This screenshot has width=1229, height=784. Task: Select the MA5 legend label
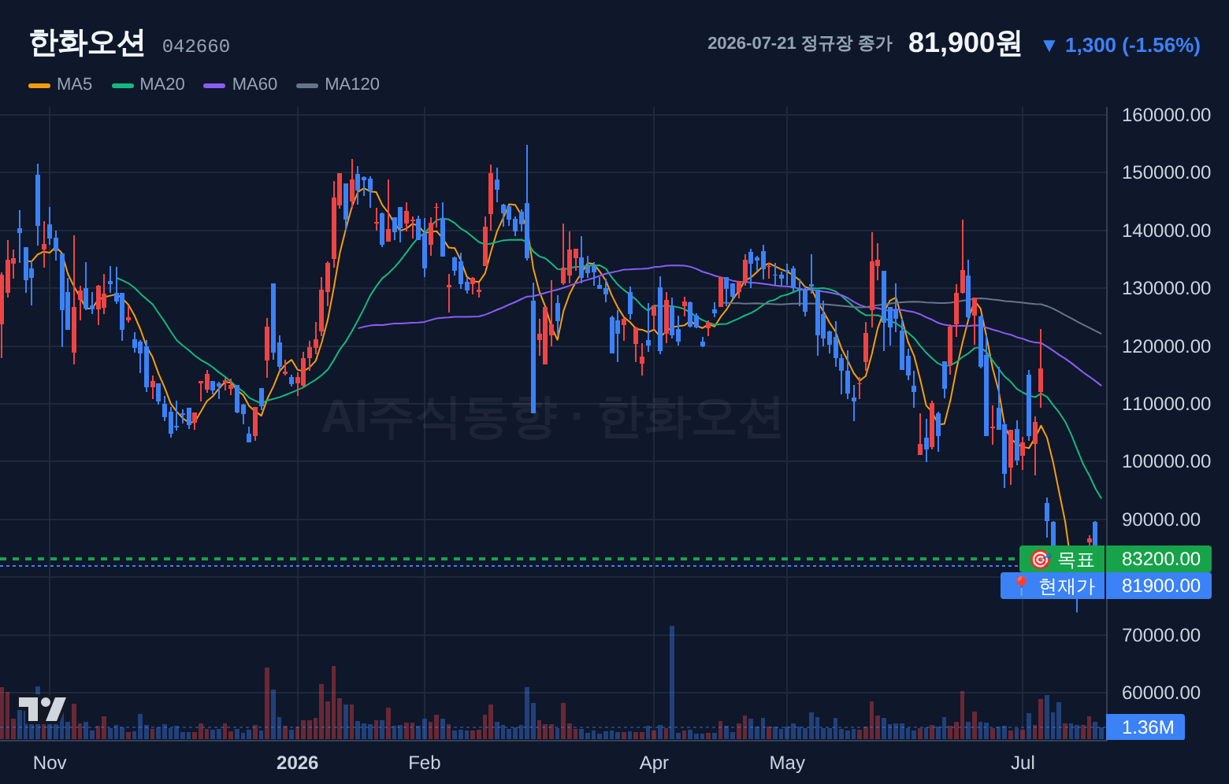(x=74, y=84)
